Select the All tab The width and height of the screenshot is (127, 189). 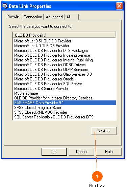tap(72, 17)
